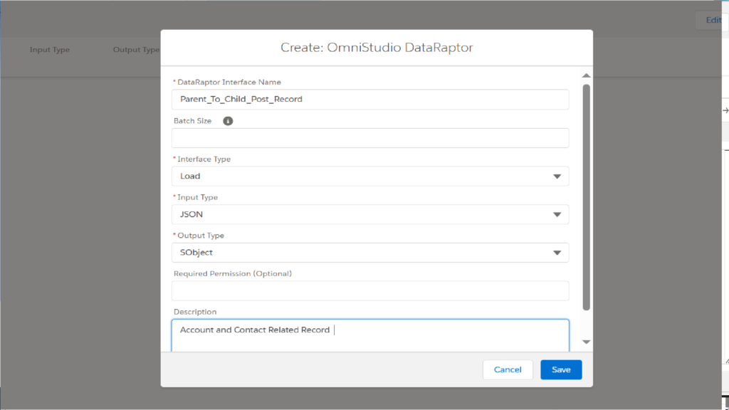Click the Required Permission (Optional) field
Viewport: 729px width, 410px height.
point(370,290)
